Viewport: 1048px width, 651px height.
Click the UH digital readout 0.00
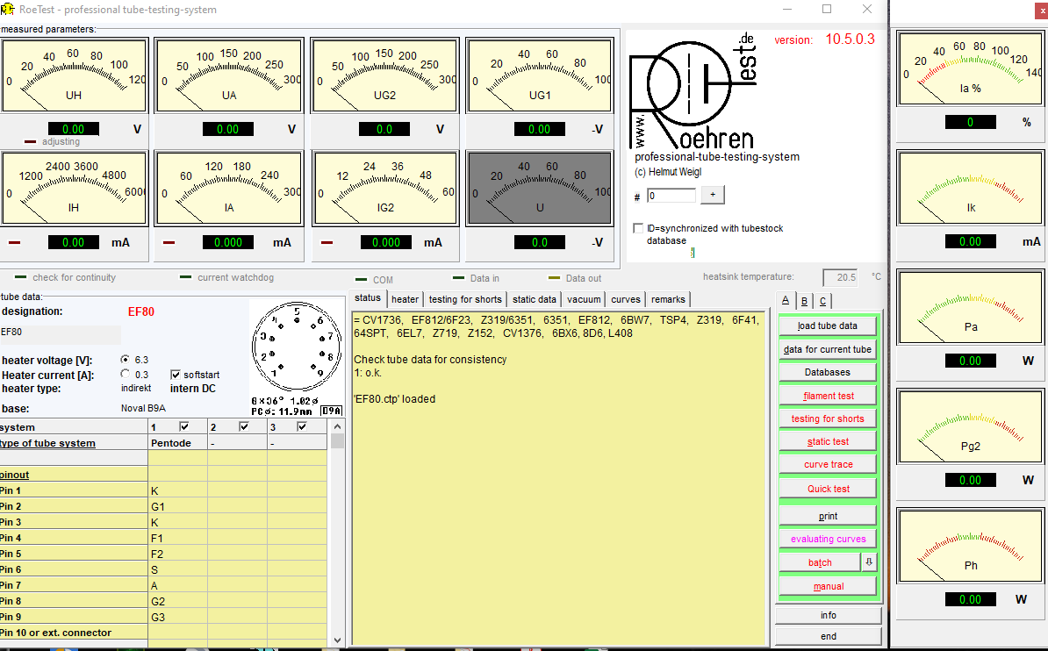pyautogui.click(x=74, y=129)
